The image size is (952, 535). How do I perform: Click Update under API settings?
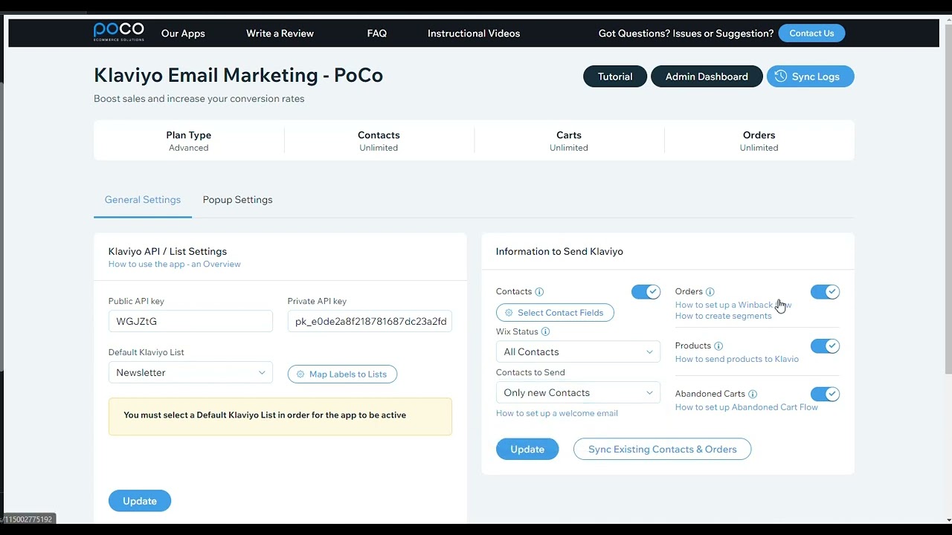[x=140, y=501]
